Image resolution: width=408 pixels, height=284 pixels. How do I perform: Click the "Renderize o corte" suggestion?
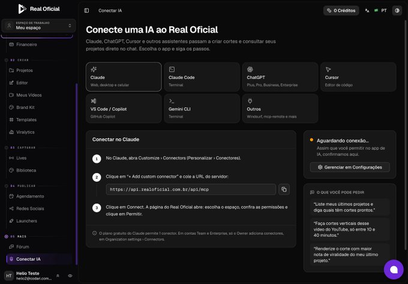point(349,255)
